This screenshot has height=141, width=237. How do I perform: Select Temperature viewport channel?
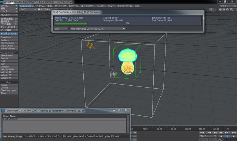point(9,56)
